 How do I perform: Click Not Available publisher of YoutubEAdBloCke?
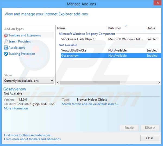117,50
